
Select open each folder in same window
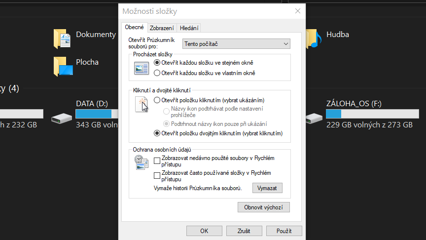point(157,63)
